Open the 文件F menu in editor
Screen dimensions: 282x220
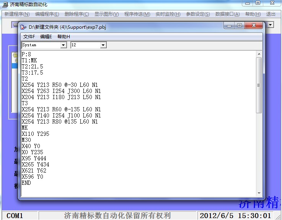point(29,37)
